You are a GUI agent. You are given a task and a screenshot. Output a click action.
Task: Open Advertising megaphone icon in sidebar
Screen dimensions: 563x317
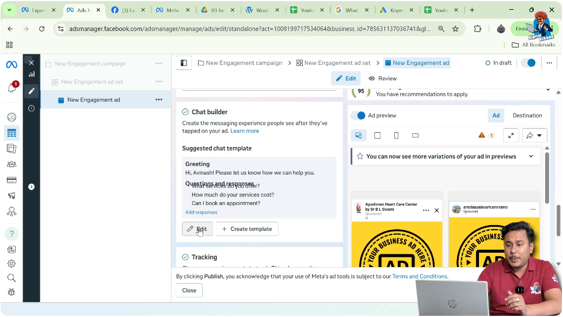pos(12,196)
